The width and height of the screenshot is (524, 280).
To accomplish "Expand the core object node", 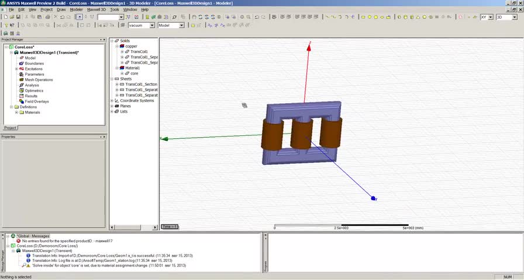I will (122, 73).
